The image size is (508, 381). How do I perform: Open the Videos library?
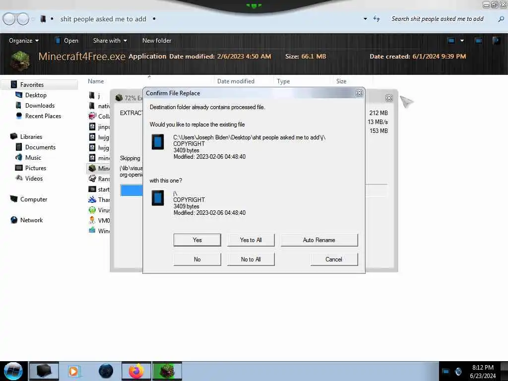(34, 179)
